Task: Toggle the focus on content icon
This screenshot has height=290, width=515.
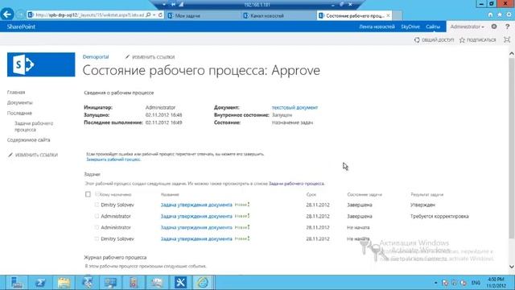Action: click(x=507, y=39)
